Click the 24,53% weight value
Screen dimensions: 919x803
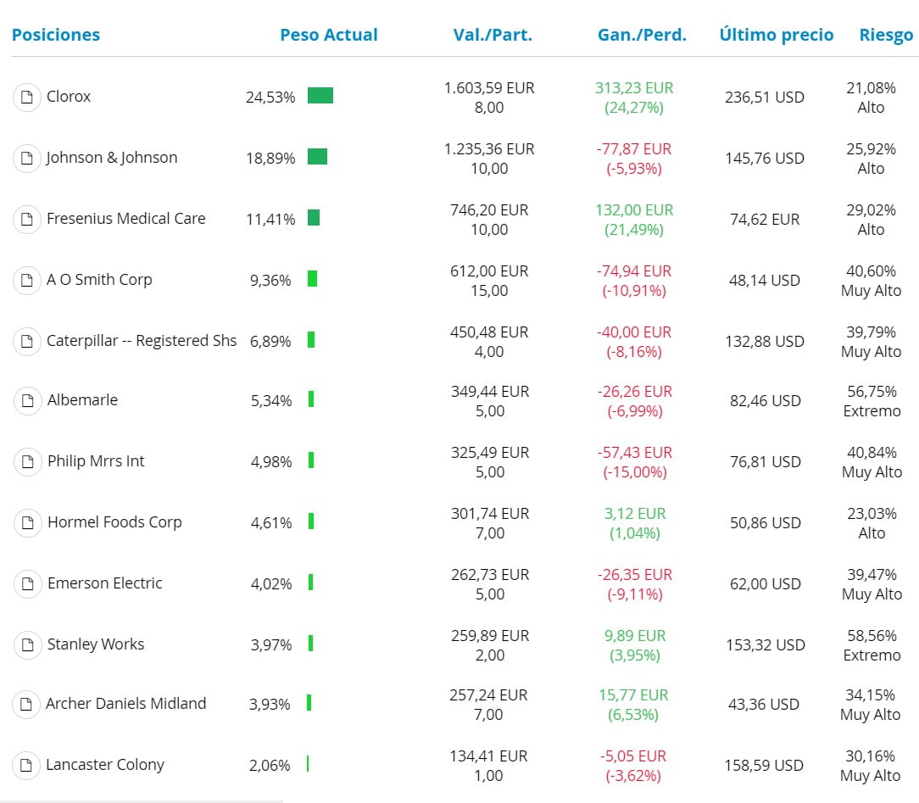[270, 98]
